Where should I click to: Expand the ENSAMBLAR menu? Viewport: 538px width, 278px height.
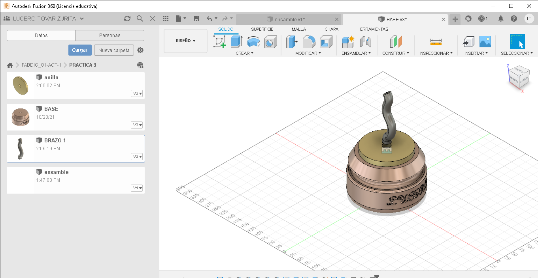pyautogui.click(x=356, y=53)
